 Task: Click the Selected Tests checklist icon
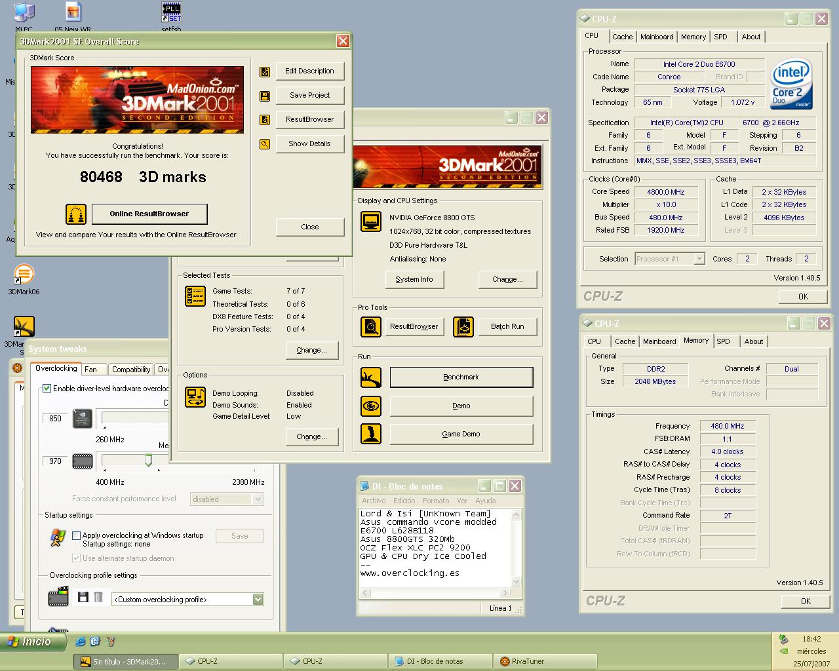coord(195,296)
